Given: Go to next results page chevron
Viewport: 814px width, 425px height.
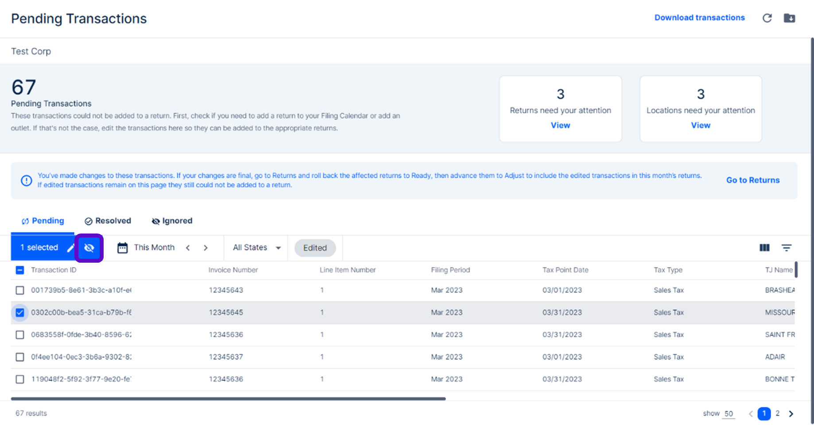Looking at the screenshot, I should click(791, 414).
